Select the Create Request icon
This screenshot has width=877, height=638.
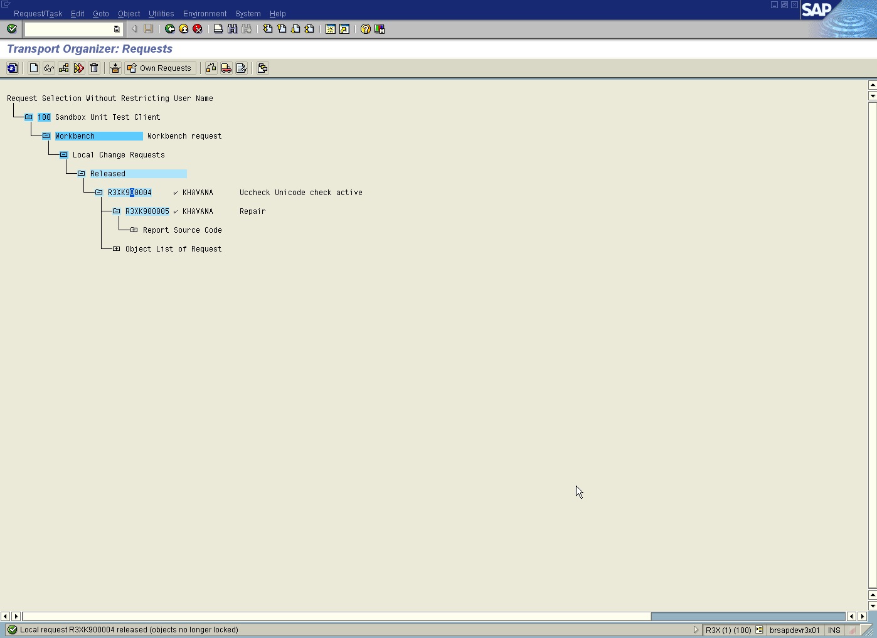click(33, 68)
